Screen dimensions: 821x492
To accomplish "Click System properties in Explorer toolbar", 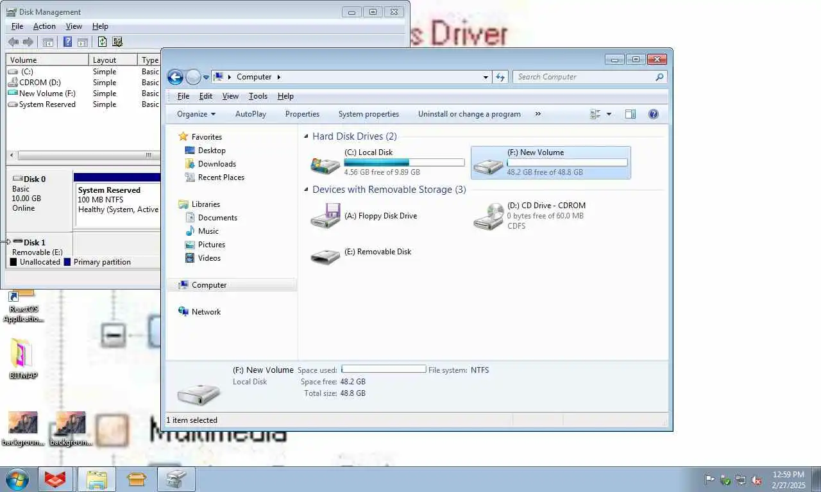I will pos(369,114).
